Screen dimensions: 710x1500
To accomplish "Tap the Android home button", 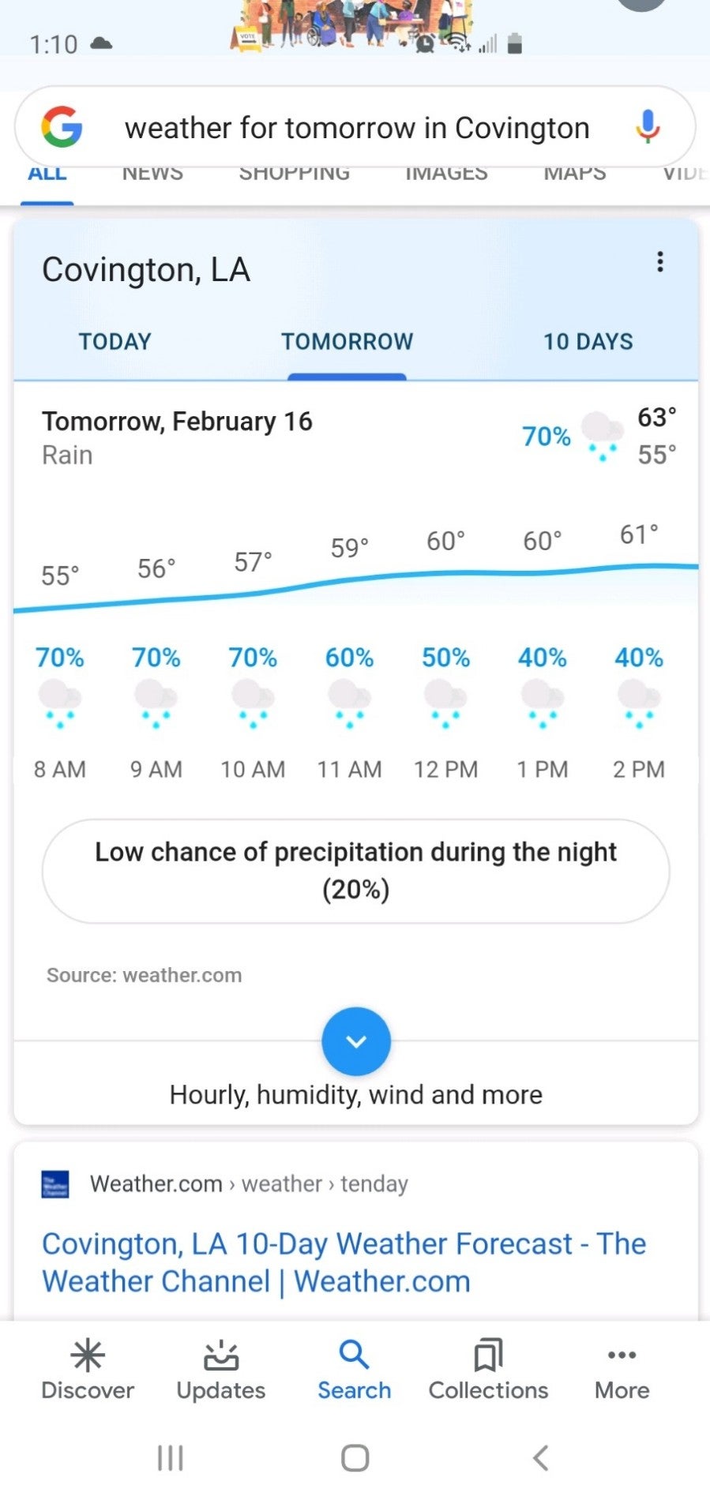I will pos(355,1457).
